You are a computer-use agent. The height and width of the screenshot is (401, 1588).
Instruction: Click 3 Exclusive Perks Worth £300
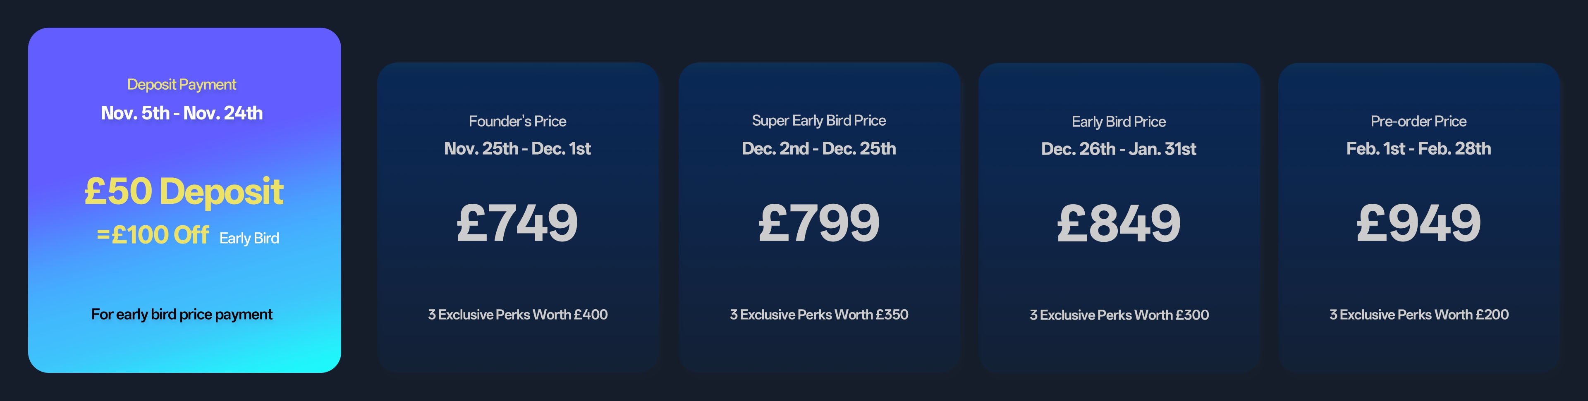coord(1118,315)
